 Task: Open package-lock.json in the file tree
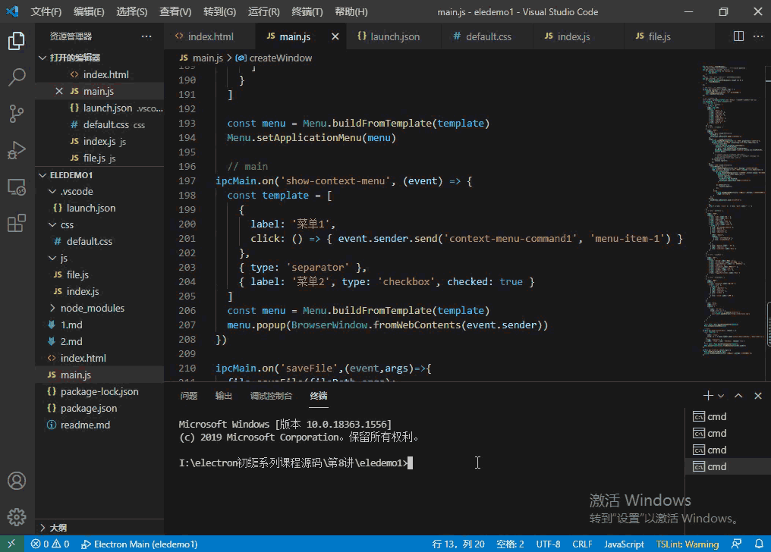tap(99, 391)
